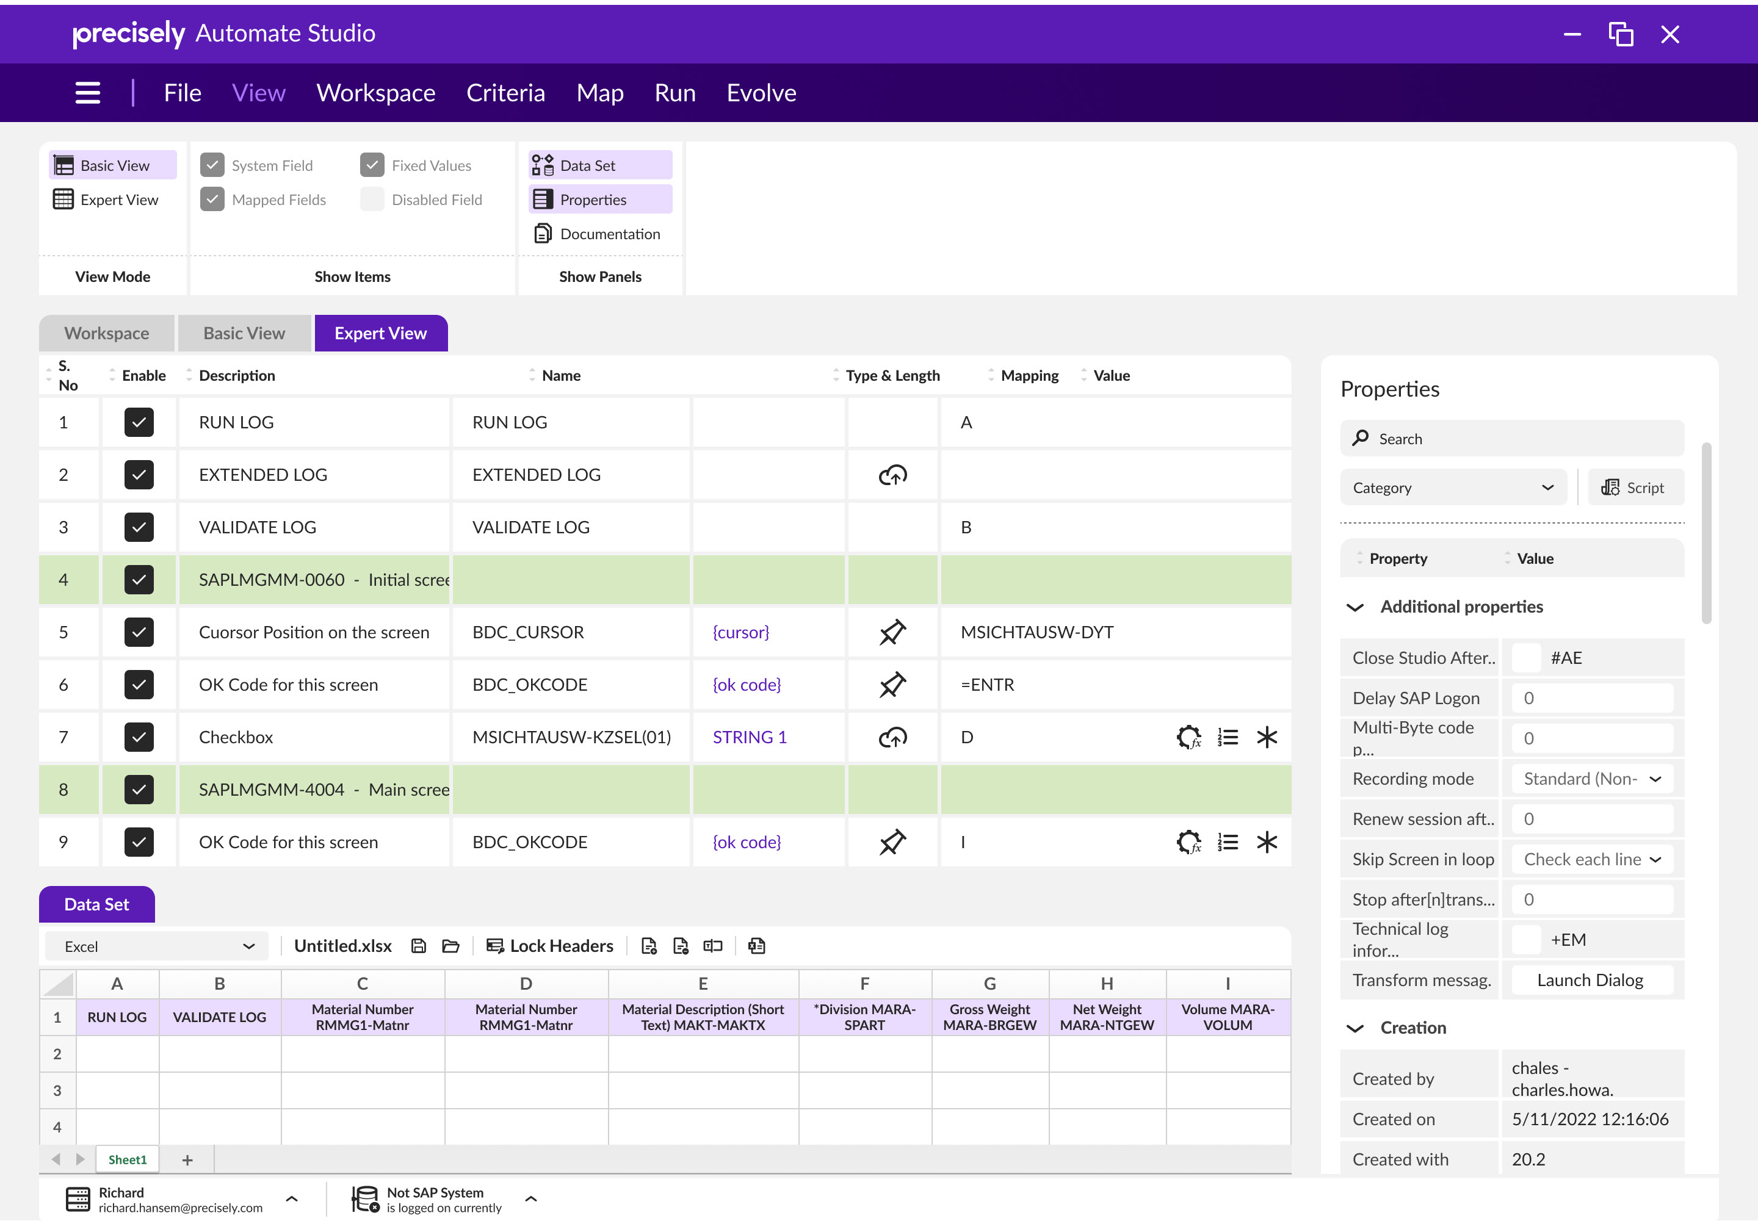Open the formula gear icon on row 9
The image size is (1758, 1221).
tap(1188, 842)
